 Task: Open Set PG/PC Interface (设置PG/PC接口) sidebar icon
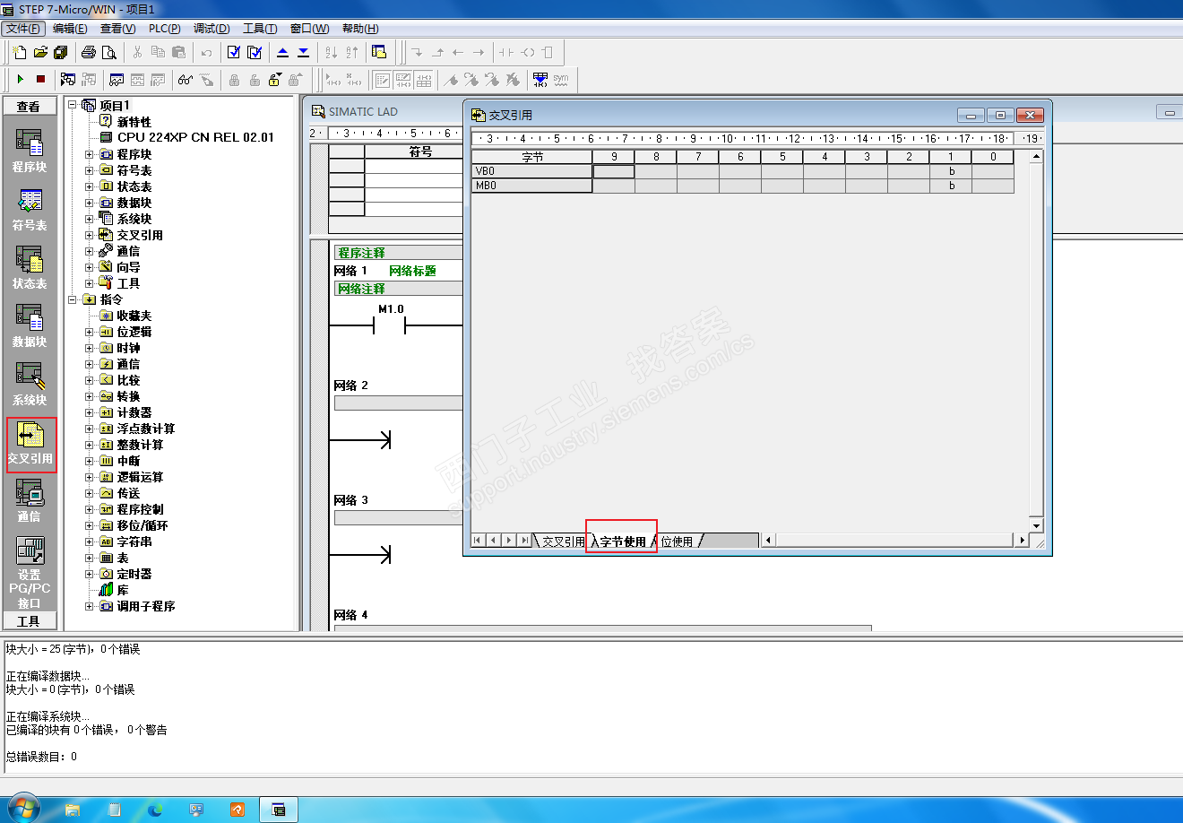30,571
